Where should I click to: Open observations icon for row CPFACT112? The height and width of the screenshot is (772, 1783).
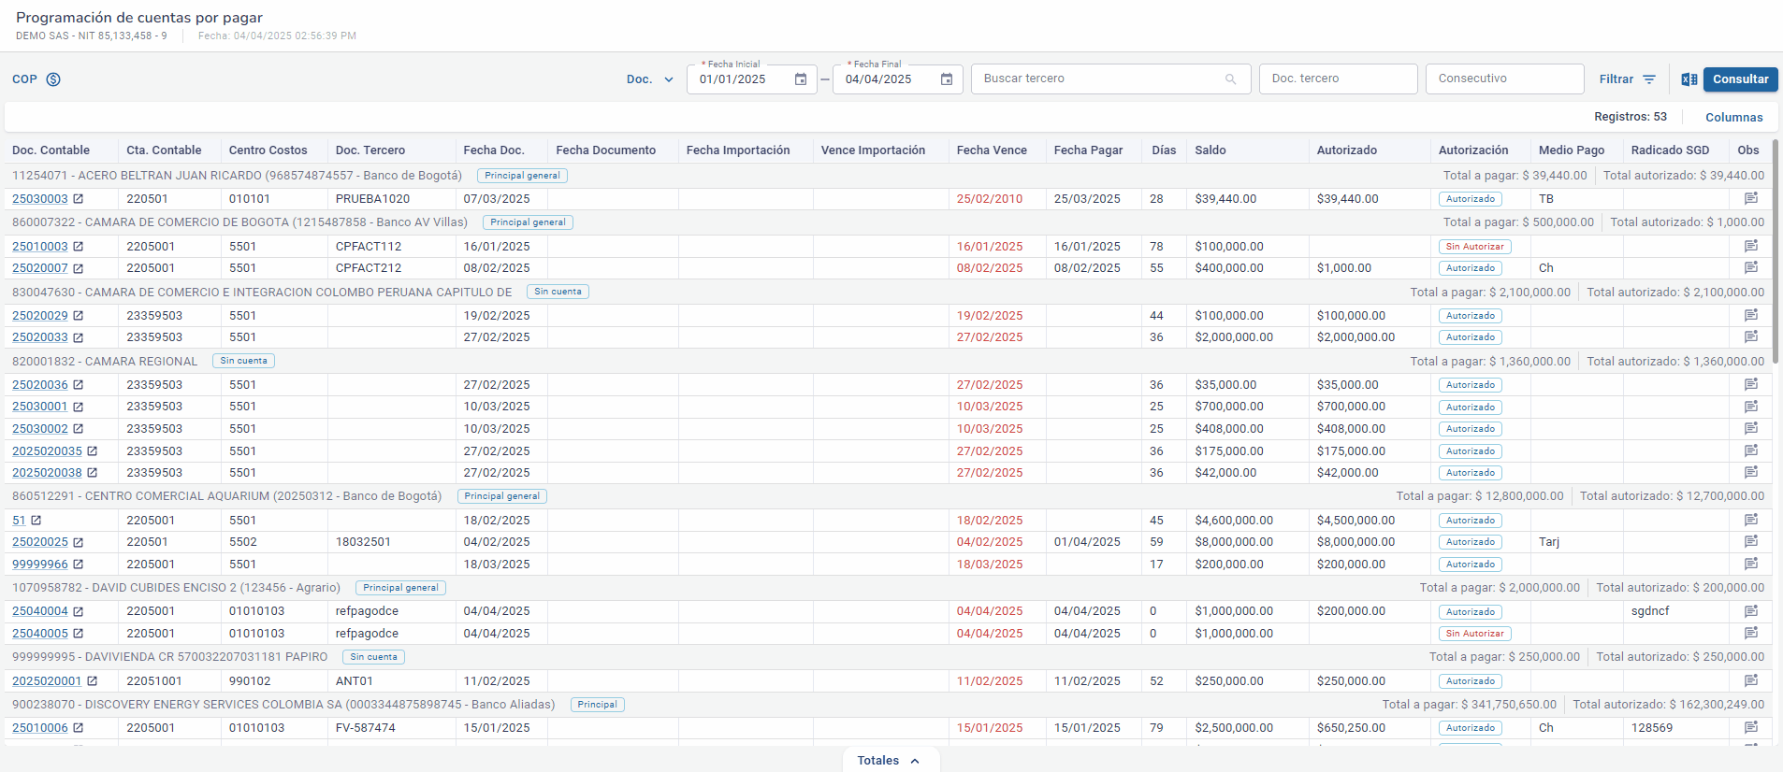coord(1751,247)
